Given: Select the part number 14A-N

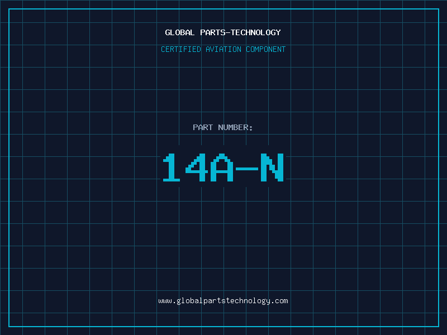Looking at the screenshot, I should point(223,167).
